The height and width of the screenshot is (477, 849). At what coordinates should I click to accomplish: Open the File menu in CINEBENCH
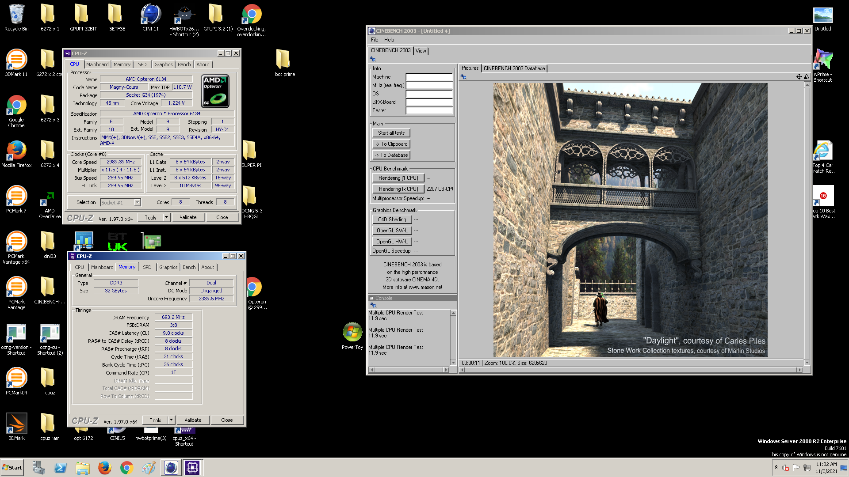click(375, 40)
